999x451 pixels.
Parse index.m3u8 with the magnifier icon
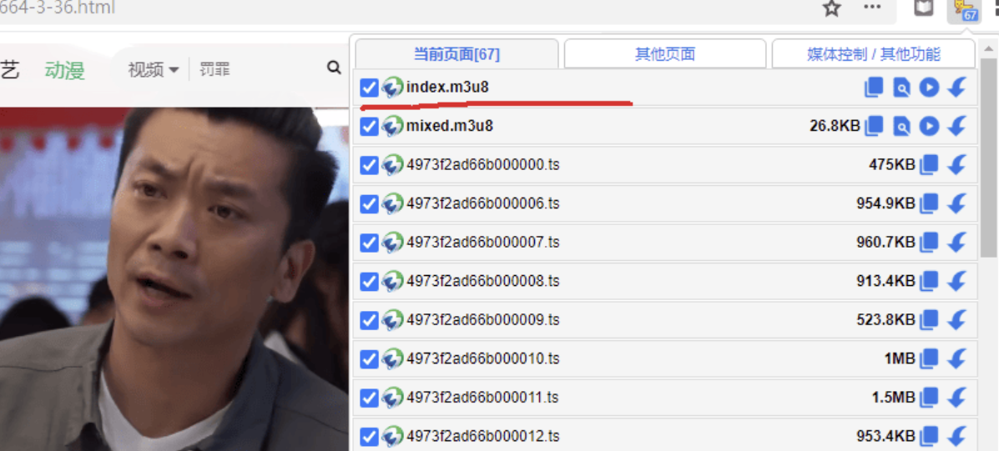(901, 88)
